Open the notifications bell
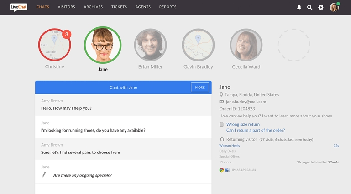This screenshot has height=194, width=351. click(x=299, y=8)
